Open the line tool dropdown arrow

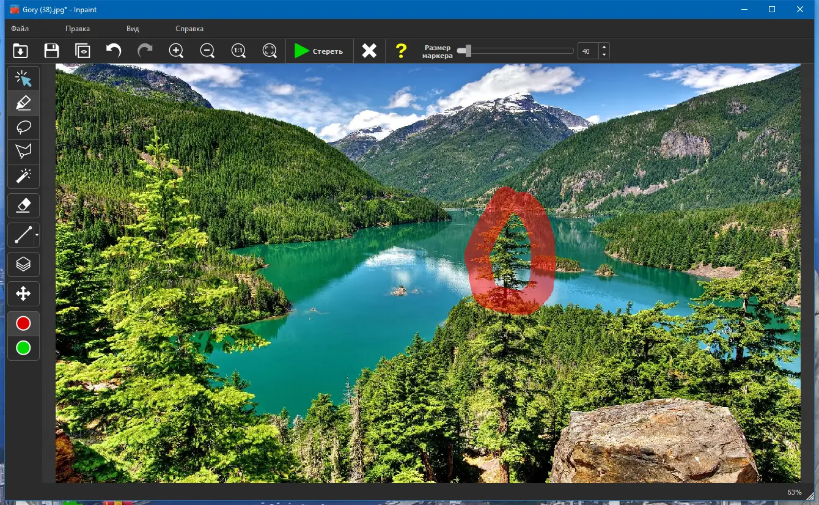[x=37, y=235]
